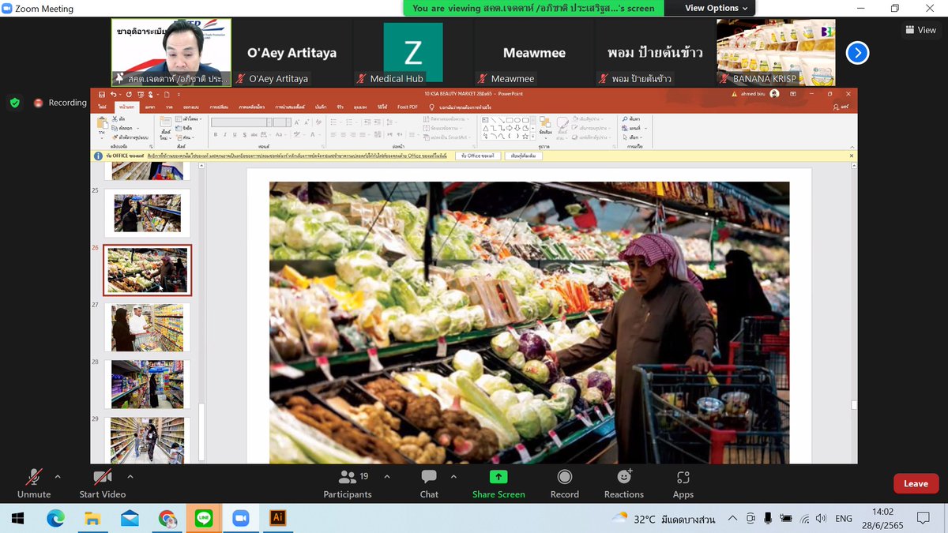
Task: Open the View Options dropdown
Action: (x=717, y=8)
